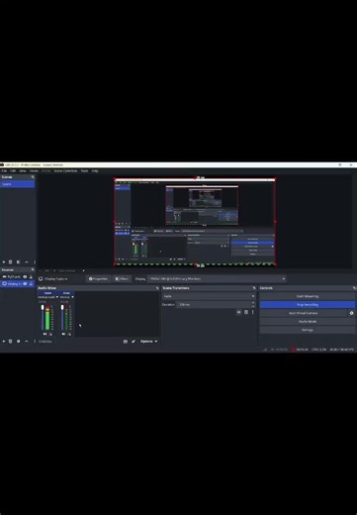This screenshot has height=515, width=357.
Task: Open virtual camera settings gear icon
Action: [x=351, y=313]
